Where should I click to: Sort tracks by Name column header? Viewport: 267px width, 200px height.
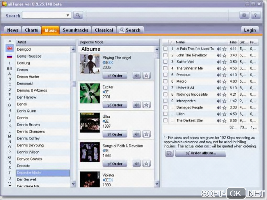coord(201,42)
